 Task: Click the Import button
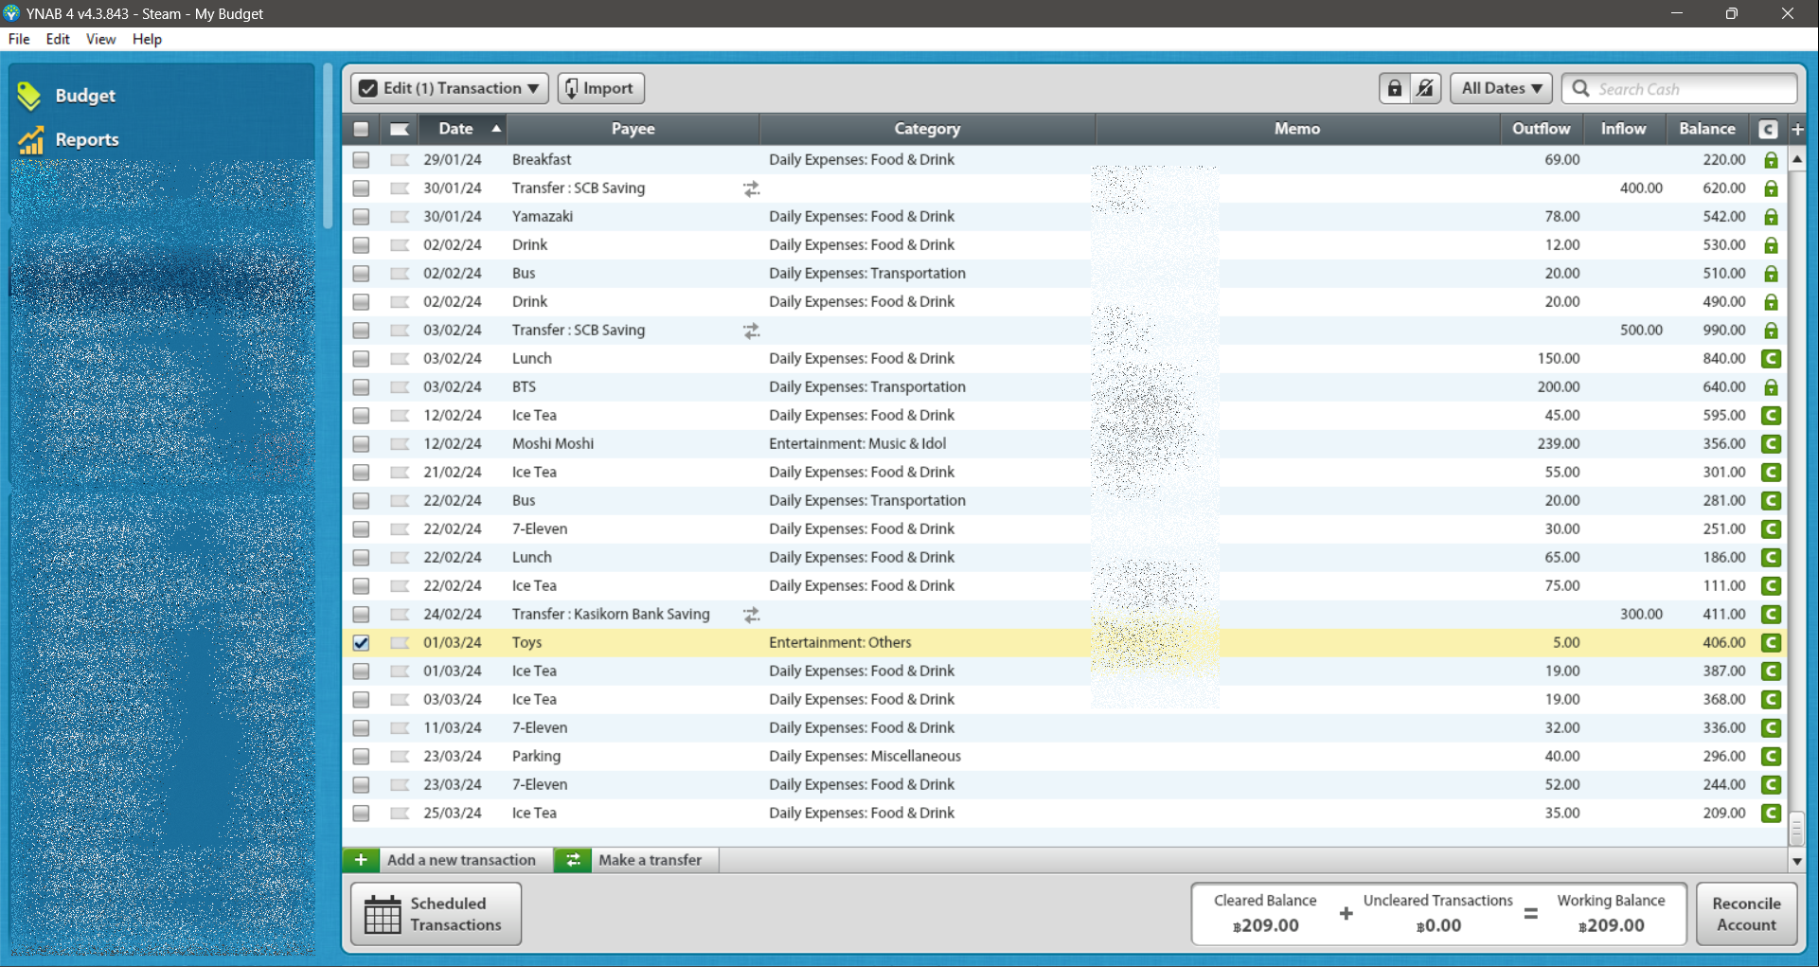pyautogui.click(x=601, y=89)
